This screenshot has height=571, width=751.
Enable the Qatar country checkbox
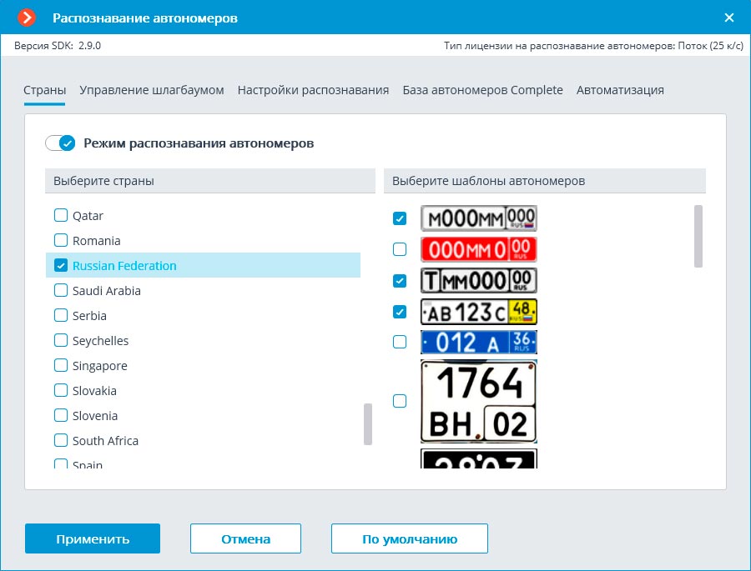pyautogui.click(x=61, y=216)
